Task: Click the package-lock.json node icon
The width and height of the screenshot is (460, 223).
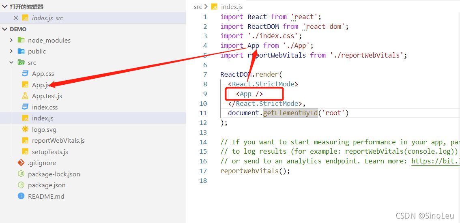Action: pos(21,174)
